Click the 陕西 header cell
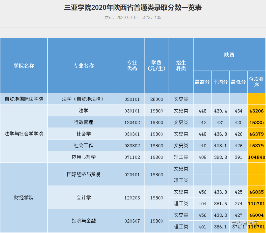Image resolution: width=266 pixels, height=233 pixels. tap(229, 54)
